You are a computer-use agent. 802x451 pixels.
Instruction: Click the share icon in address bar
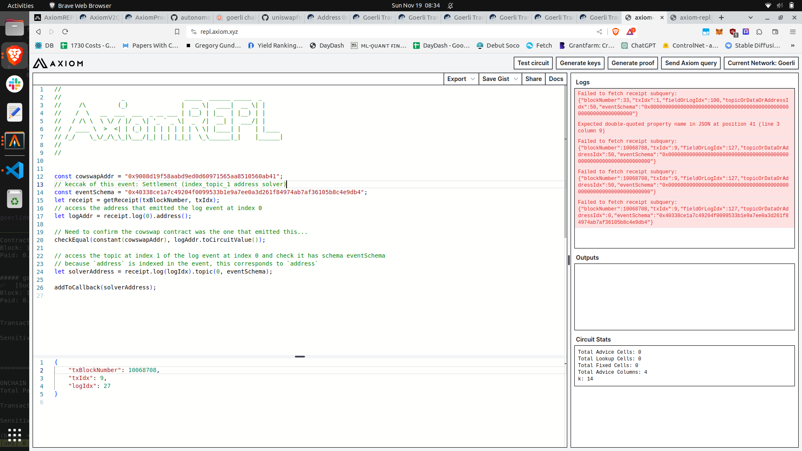pos(599,32)
